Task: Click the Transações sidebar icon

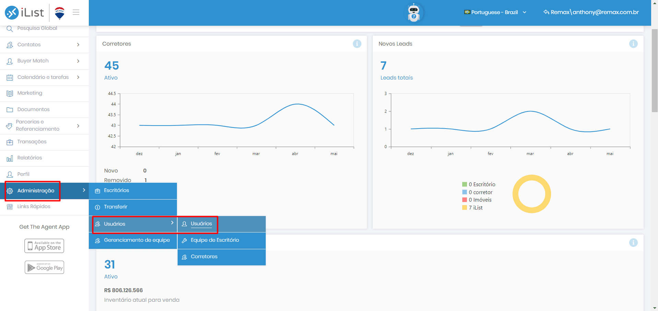Action: tap(10, 142)
